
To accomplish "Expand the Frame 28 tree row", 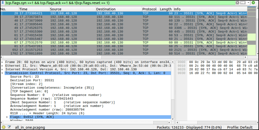I will pyautogui.click(x=2, y=62).
